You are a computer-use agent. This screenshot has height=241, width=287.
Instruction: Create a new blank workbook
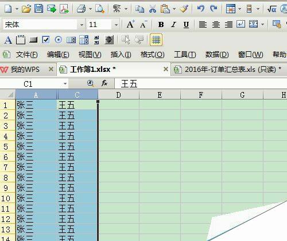point(8,9)
